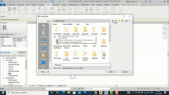Open the Annotations folder in Load Family
Image resolution: width=169 pixels, height=95 pixels.
click(x=57, y=31)
